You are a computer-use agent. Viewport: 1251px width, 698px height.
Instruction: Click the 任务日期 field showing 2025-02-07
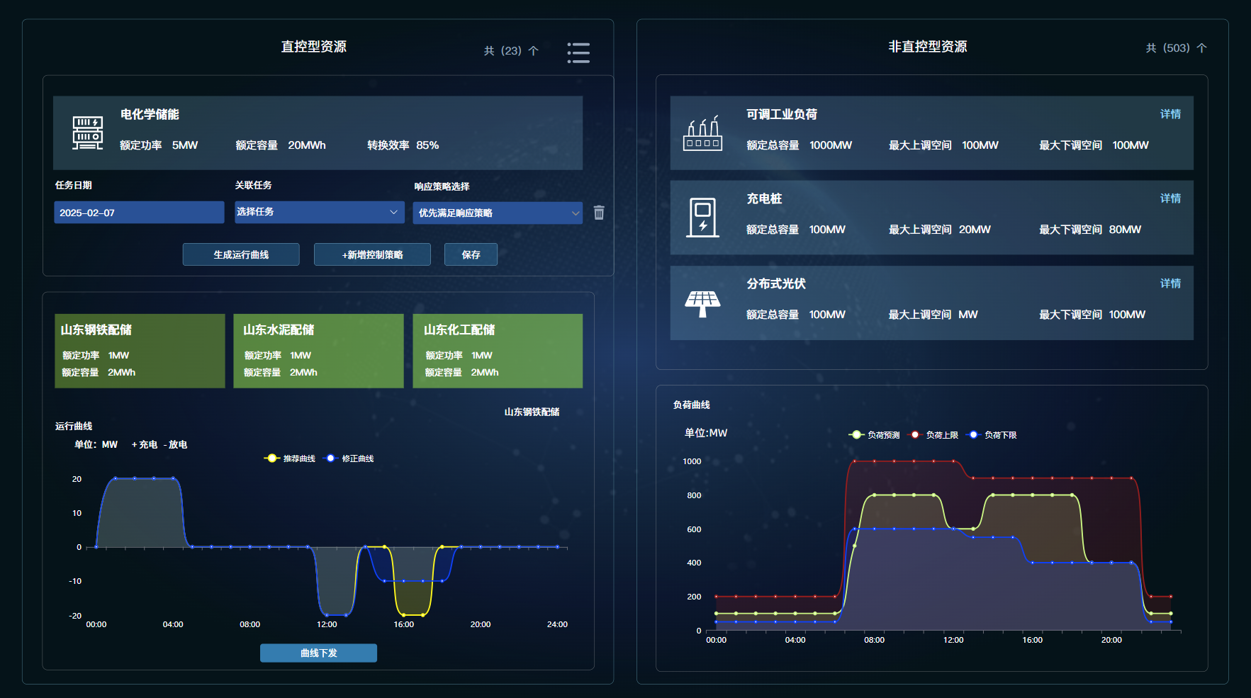click(139, 213)
